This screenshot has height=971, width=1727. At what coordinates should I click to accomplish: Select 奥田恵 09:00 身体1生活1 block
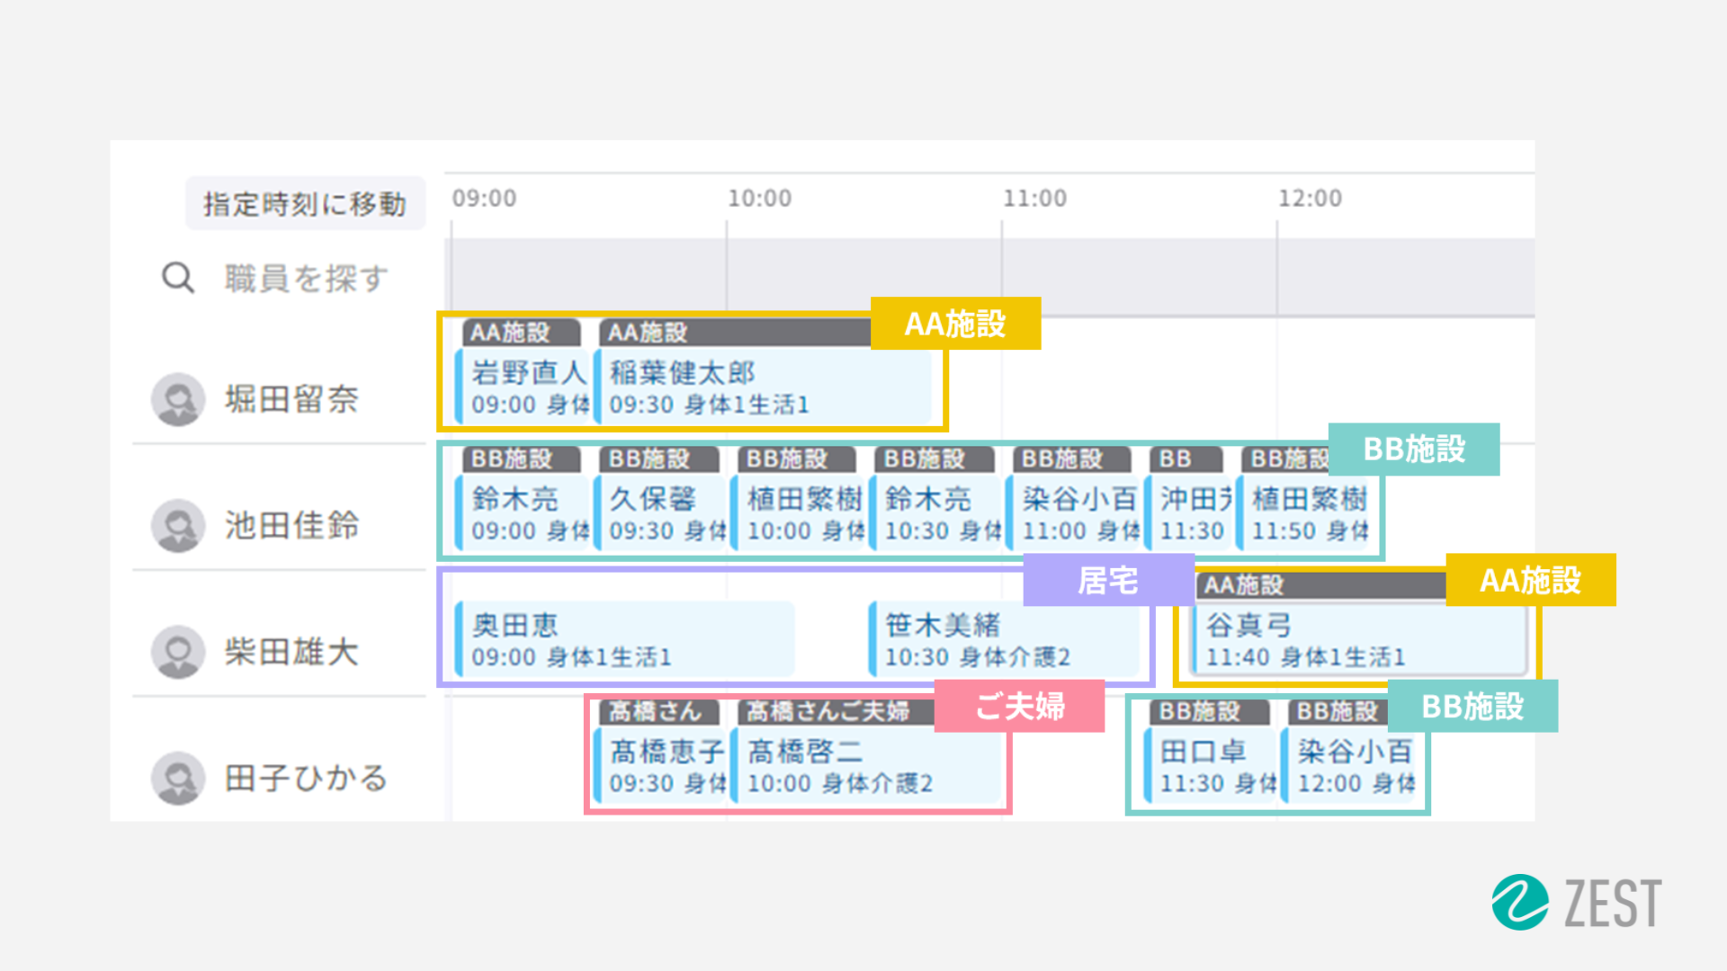(x=624, y=640)
